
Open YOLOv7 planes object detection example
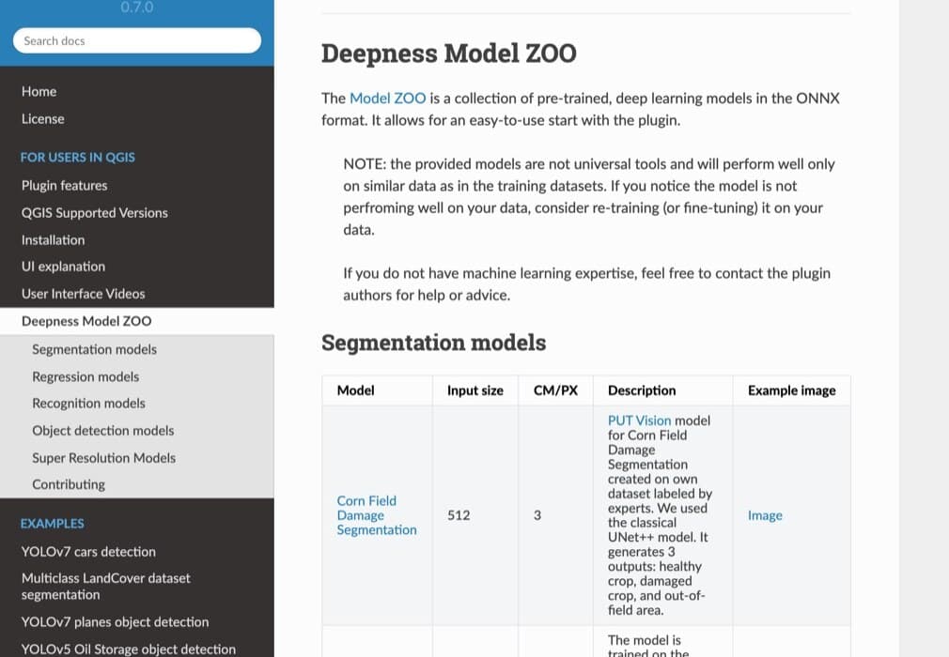click(x=115, y=622)
